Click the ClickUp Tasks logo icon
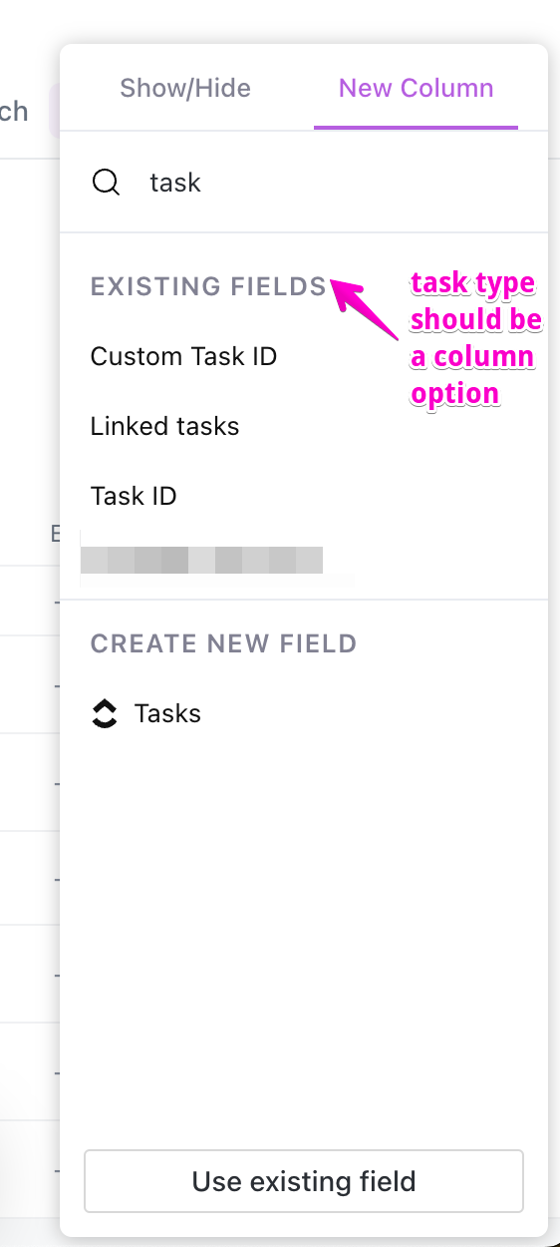This screenshot has height=1247, width=560. (104, 713)
